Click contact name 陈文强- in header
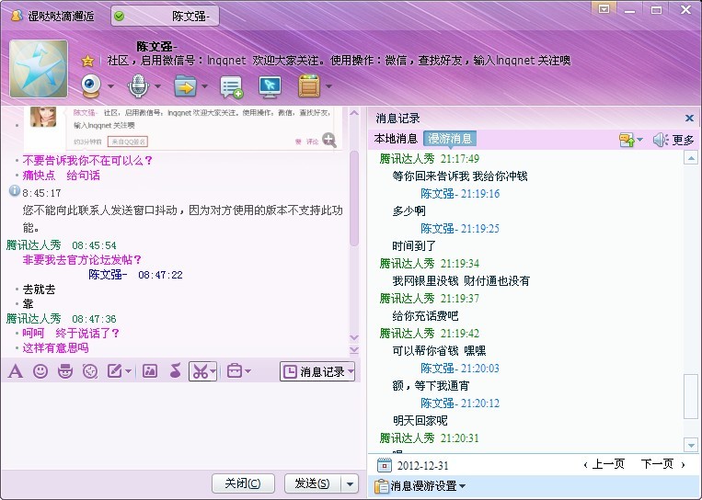The image size is (702, 500). pos(156,46)
